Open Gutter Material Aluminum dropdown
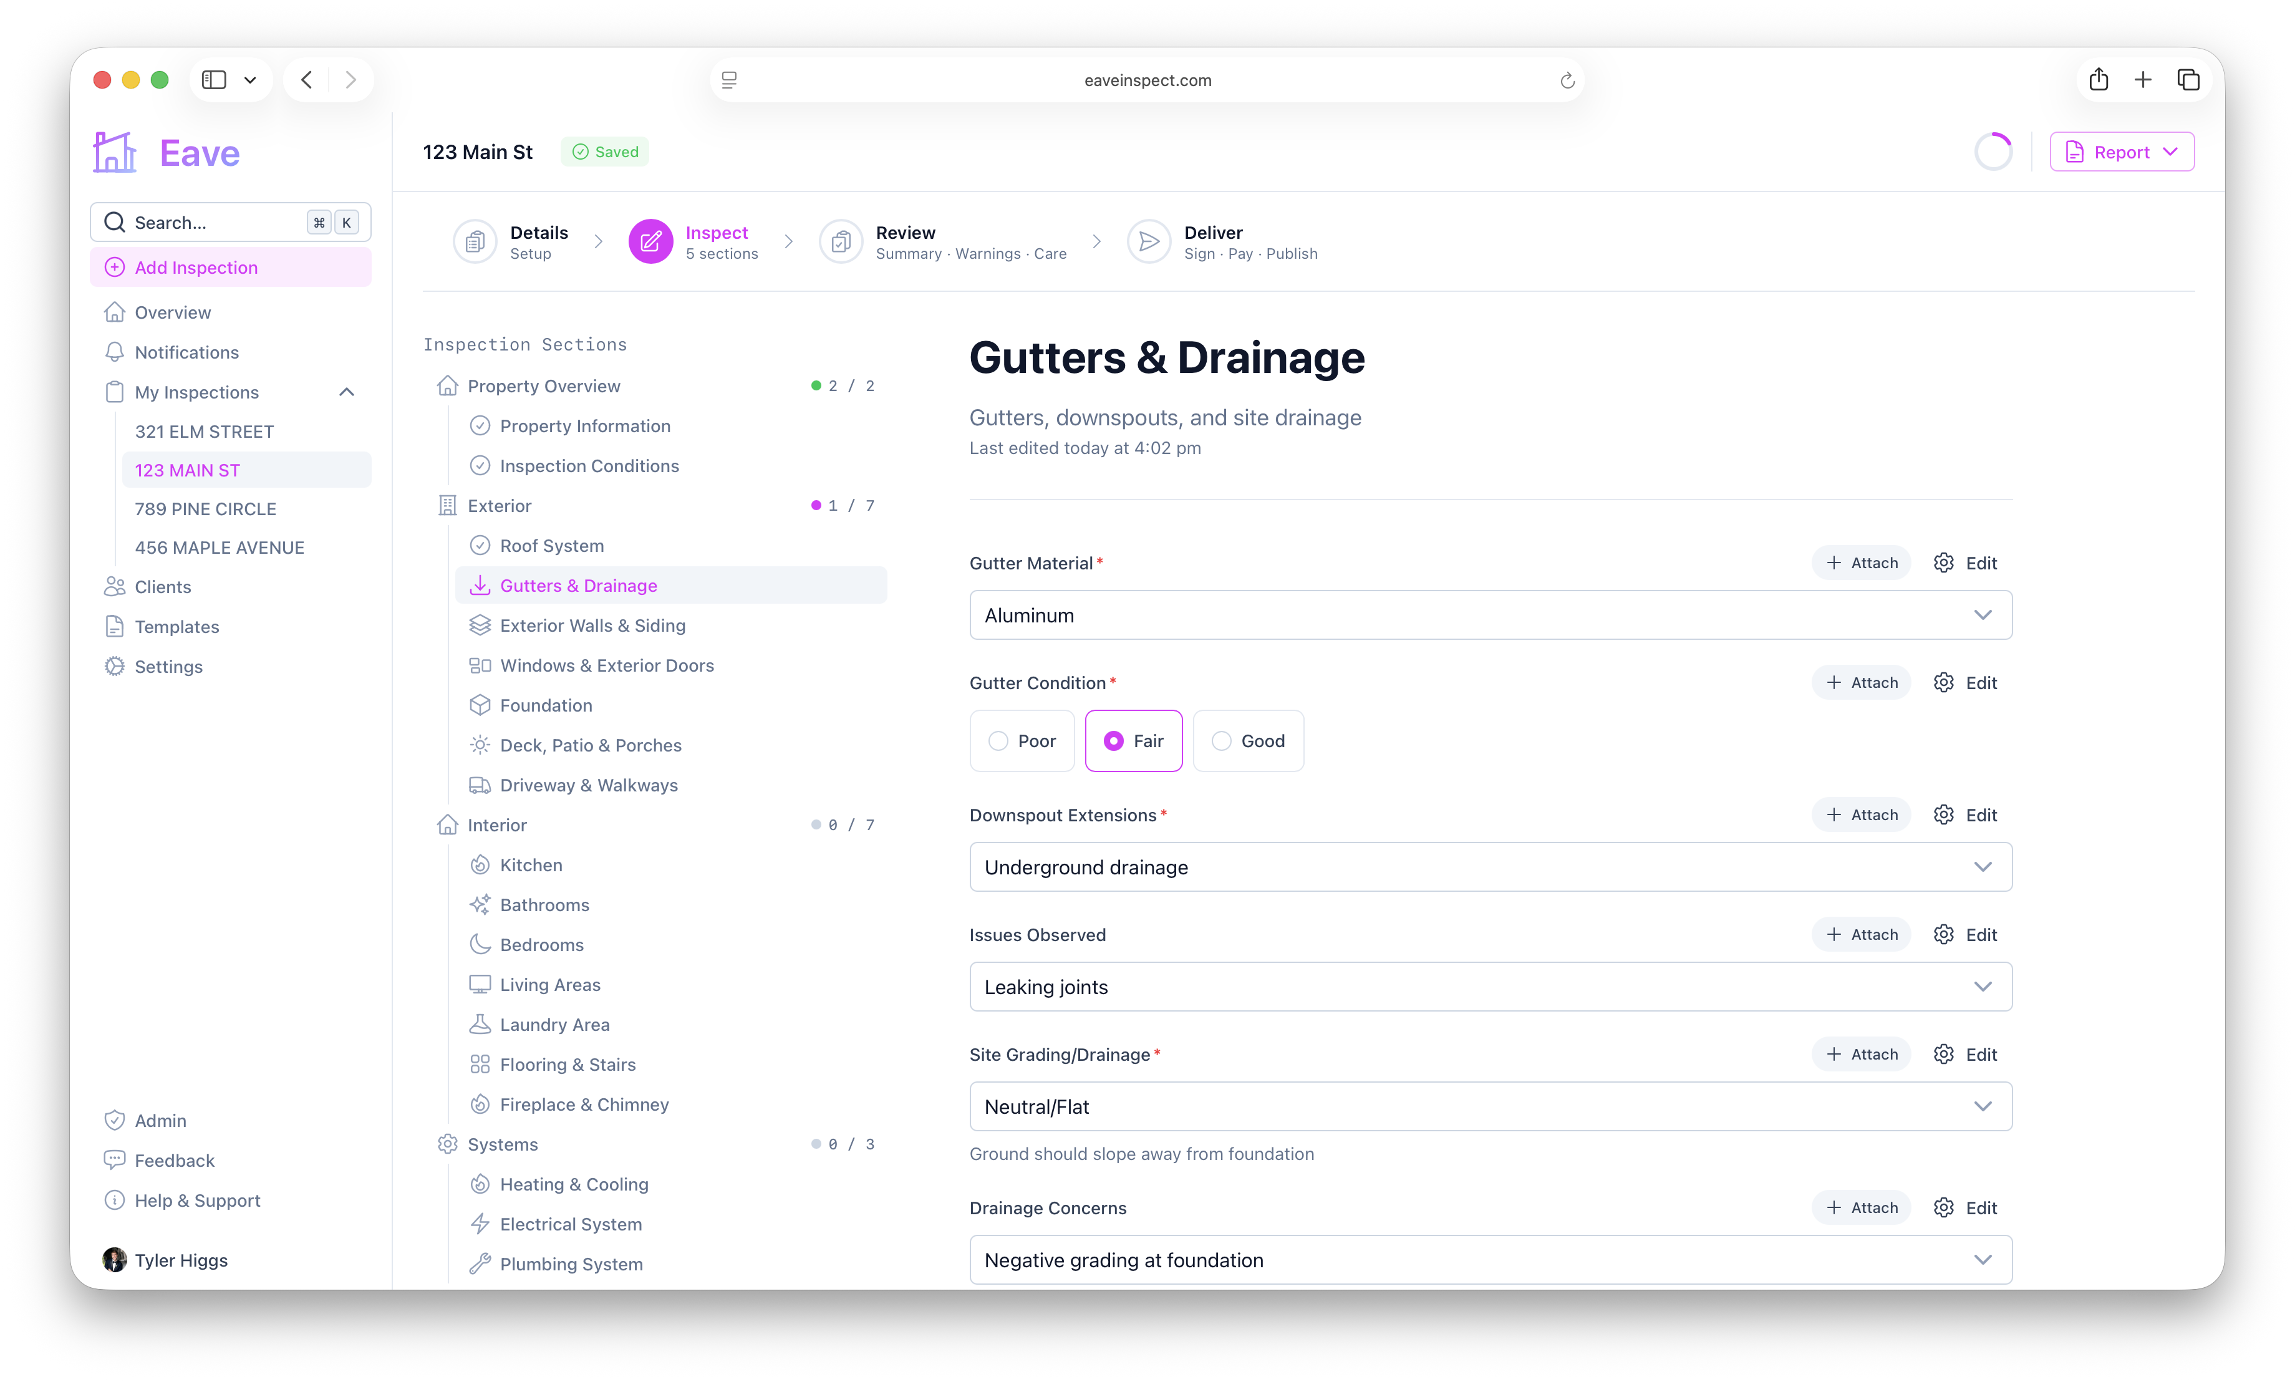This screenshot has height=1382, width=2295. (1490, 615)
